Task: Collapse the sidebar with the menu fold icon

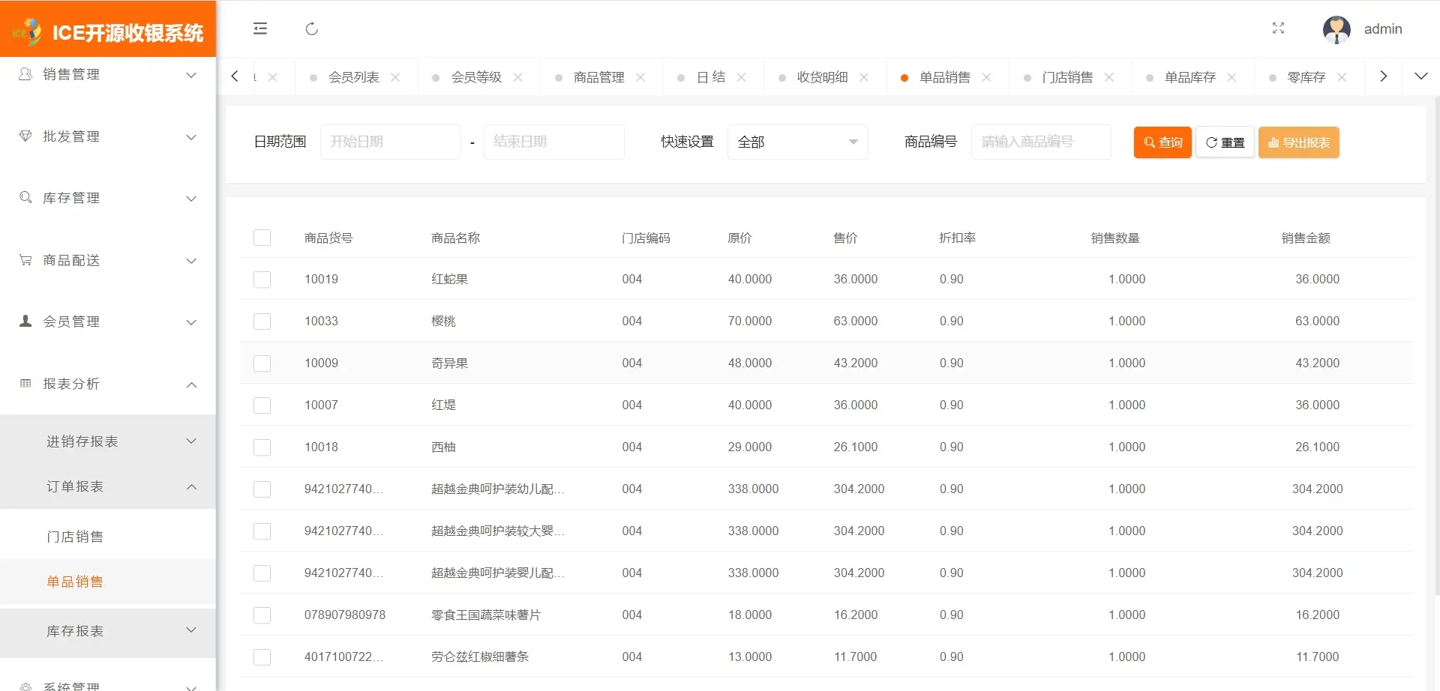Action: 260,28
